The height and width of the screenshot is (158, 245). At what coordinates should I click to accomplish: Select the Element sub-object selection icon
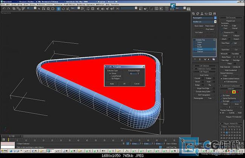[x=237, y=92]
